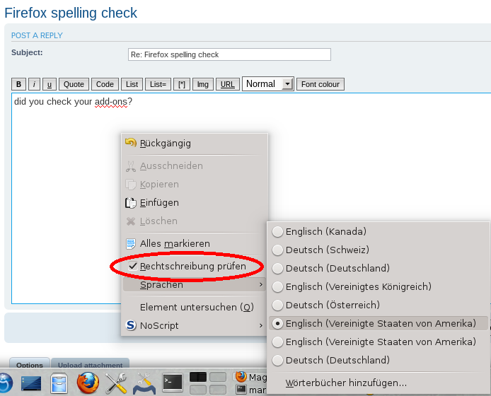Launch the file manager drawer icon

click(x=59, y=383)
